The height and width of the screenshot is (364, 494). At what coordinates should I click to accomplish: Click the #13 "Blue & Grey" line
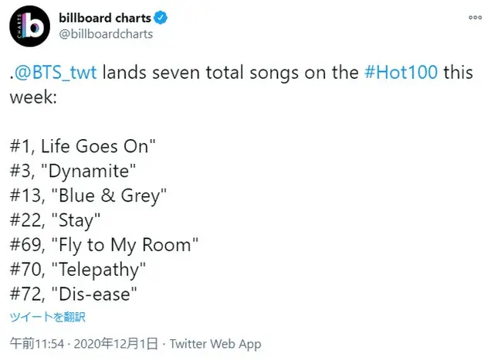click(x=88, y=196)
